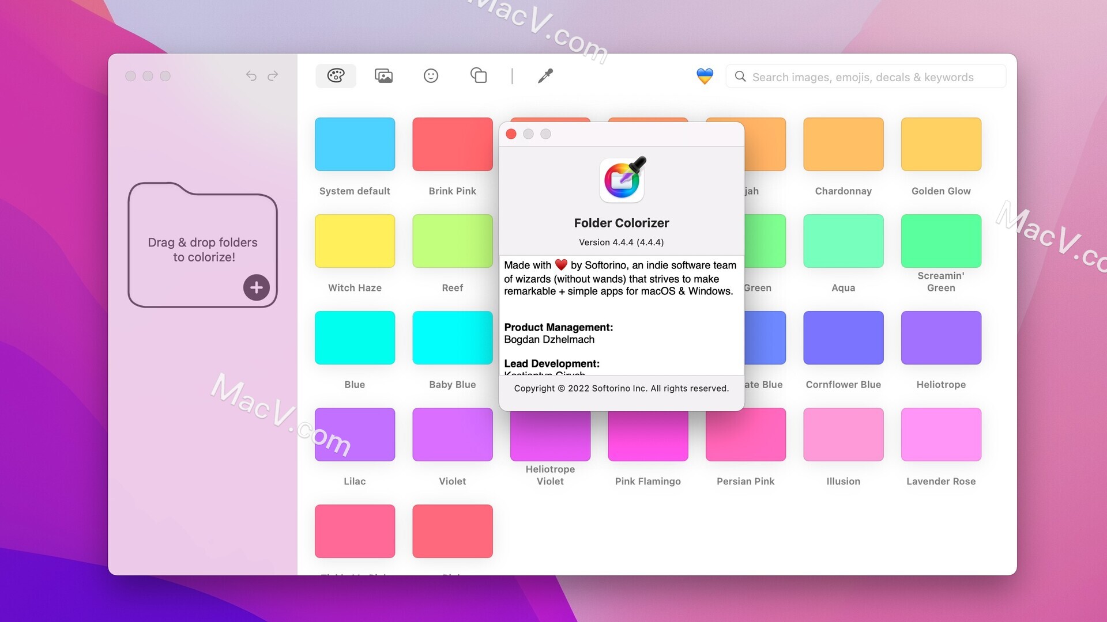Pick the Pink Flamingo swatch
The width and height of the screenshot is (1107, 622).
(648, 437)
